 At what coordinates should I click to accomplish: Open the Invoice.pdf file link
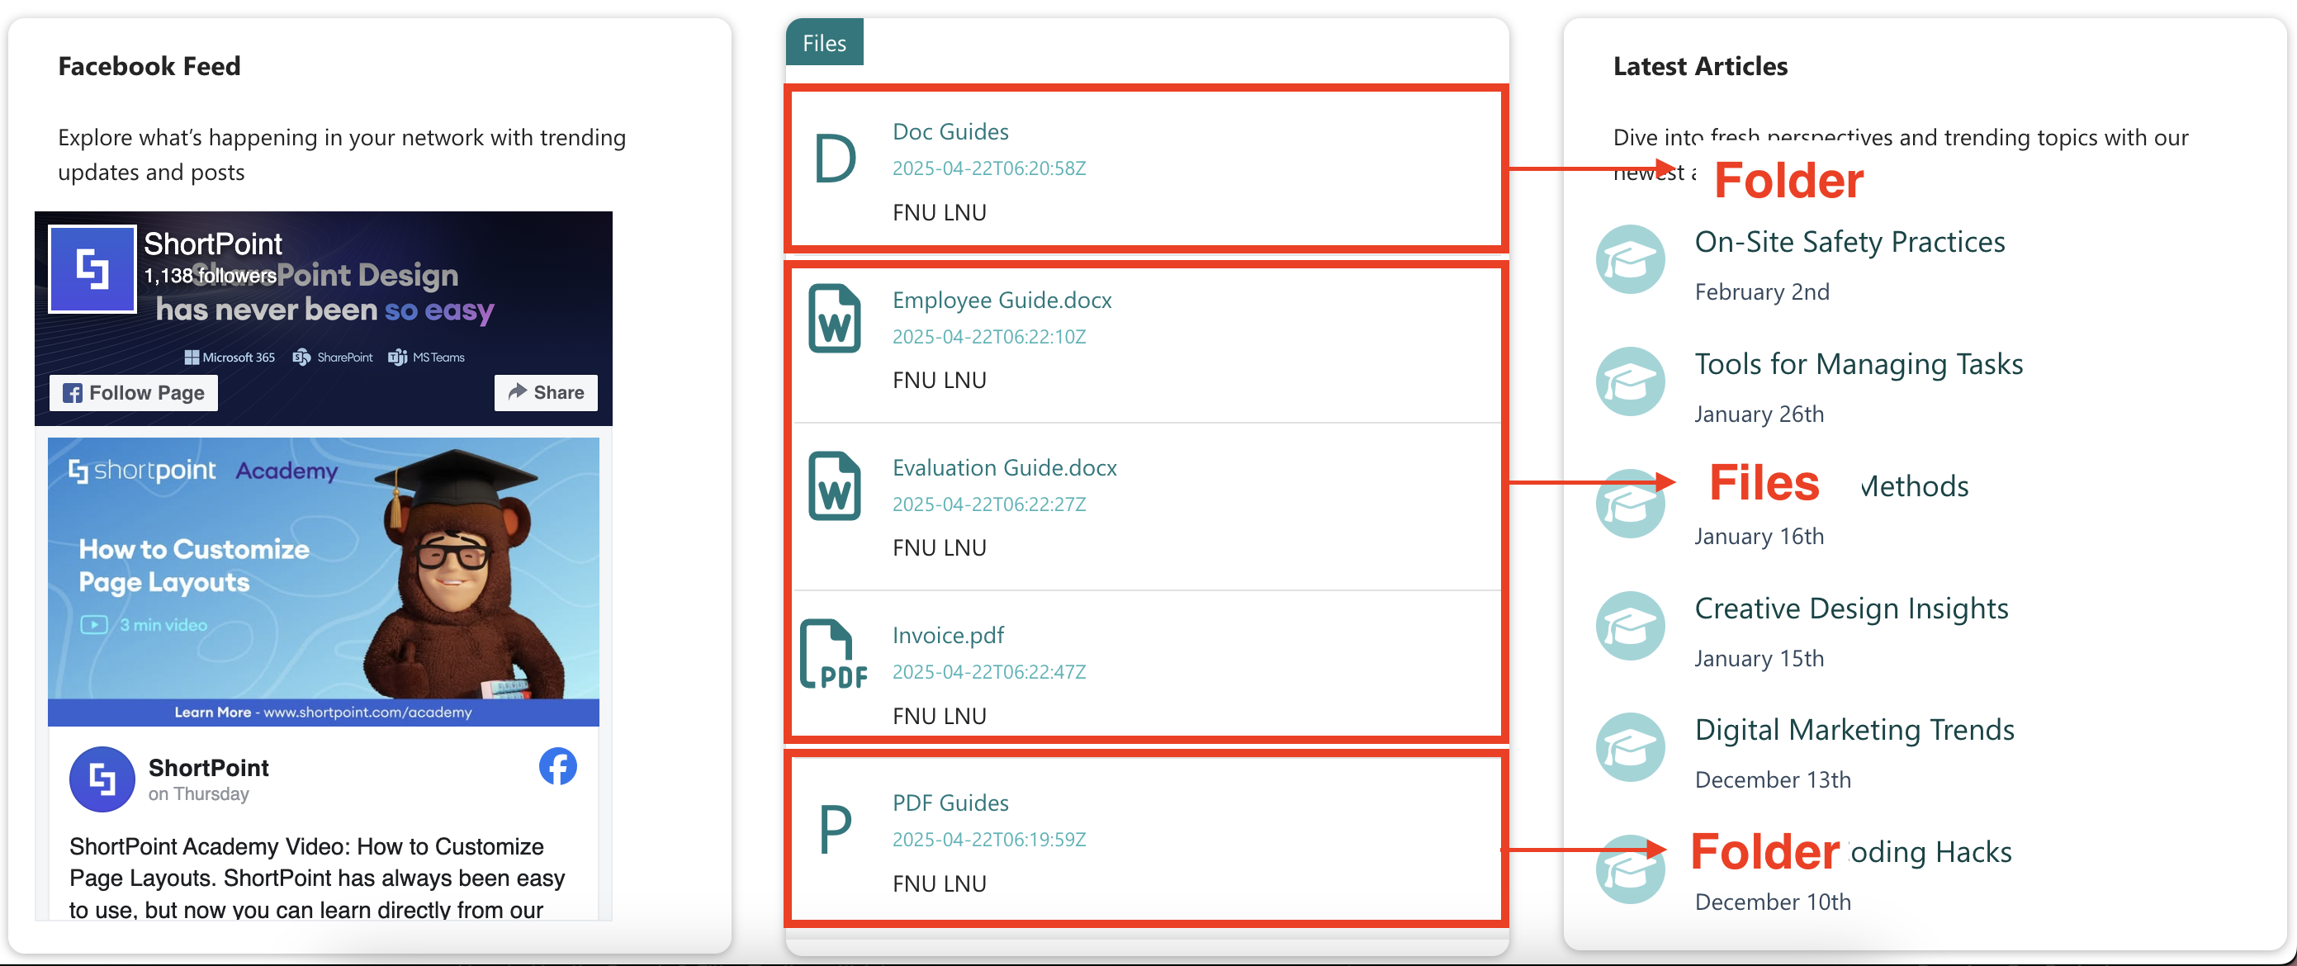947,636
